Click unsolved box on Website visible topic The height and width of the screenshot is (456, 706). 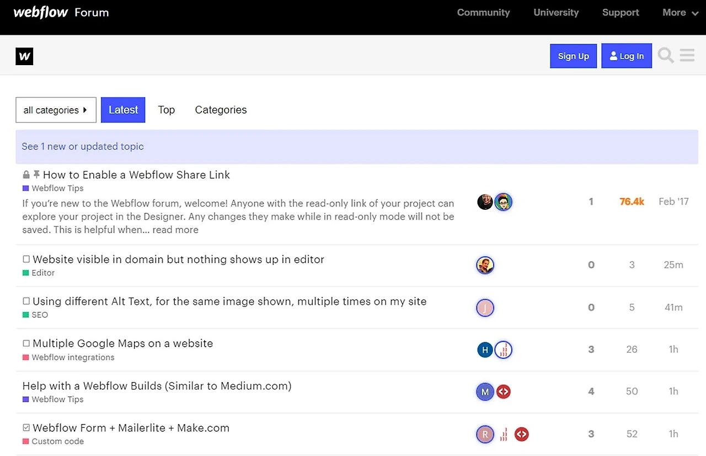click(x=26, y=259)
